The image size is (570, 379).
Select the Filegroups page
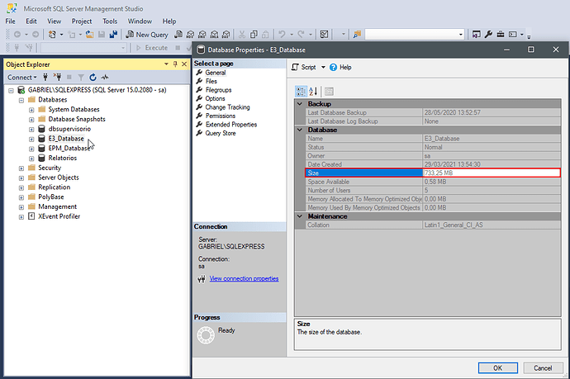[218, 90]
